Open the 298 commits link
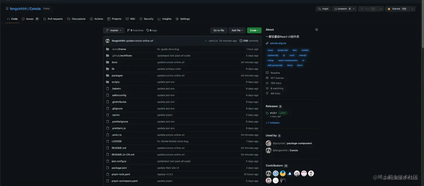This screenshot has width=424, height=186. (249, 41)
